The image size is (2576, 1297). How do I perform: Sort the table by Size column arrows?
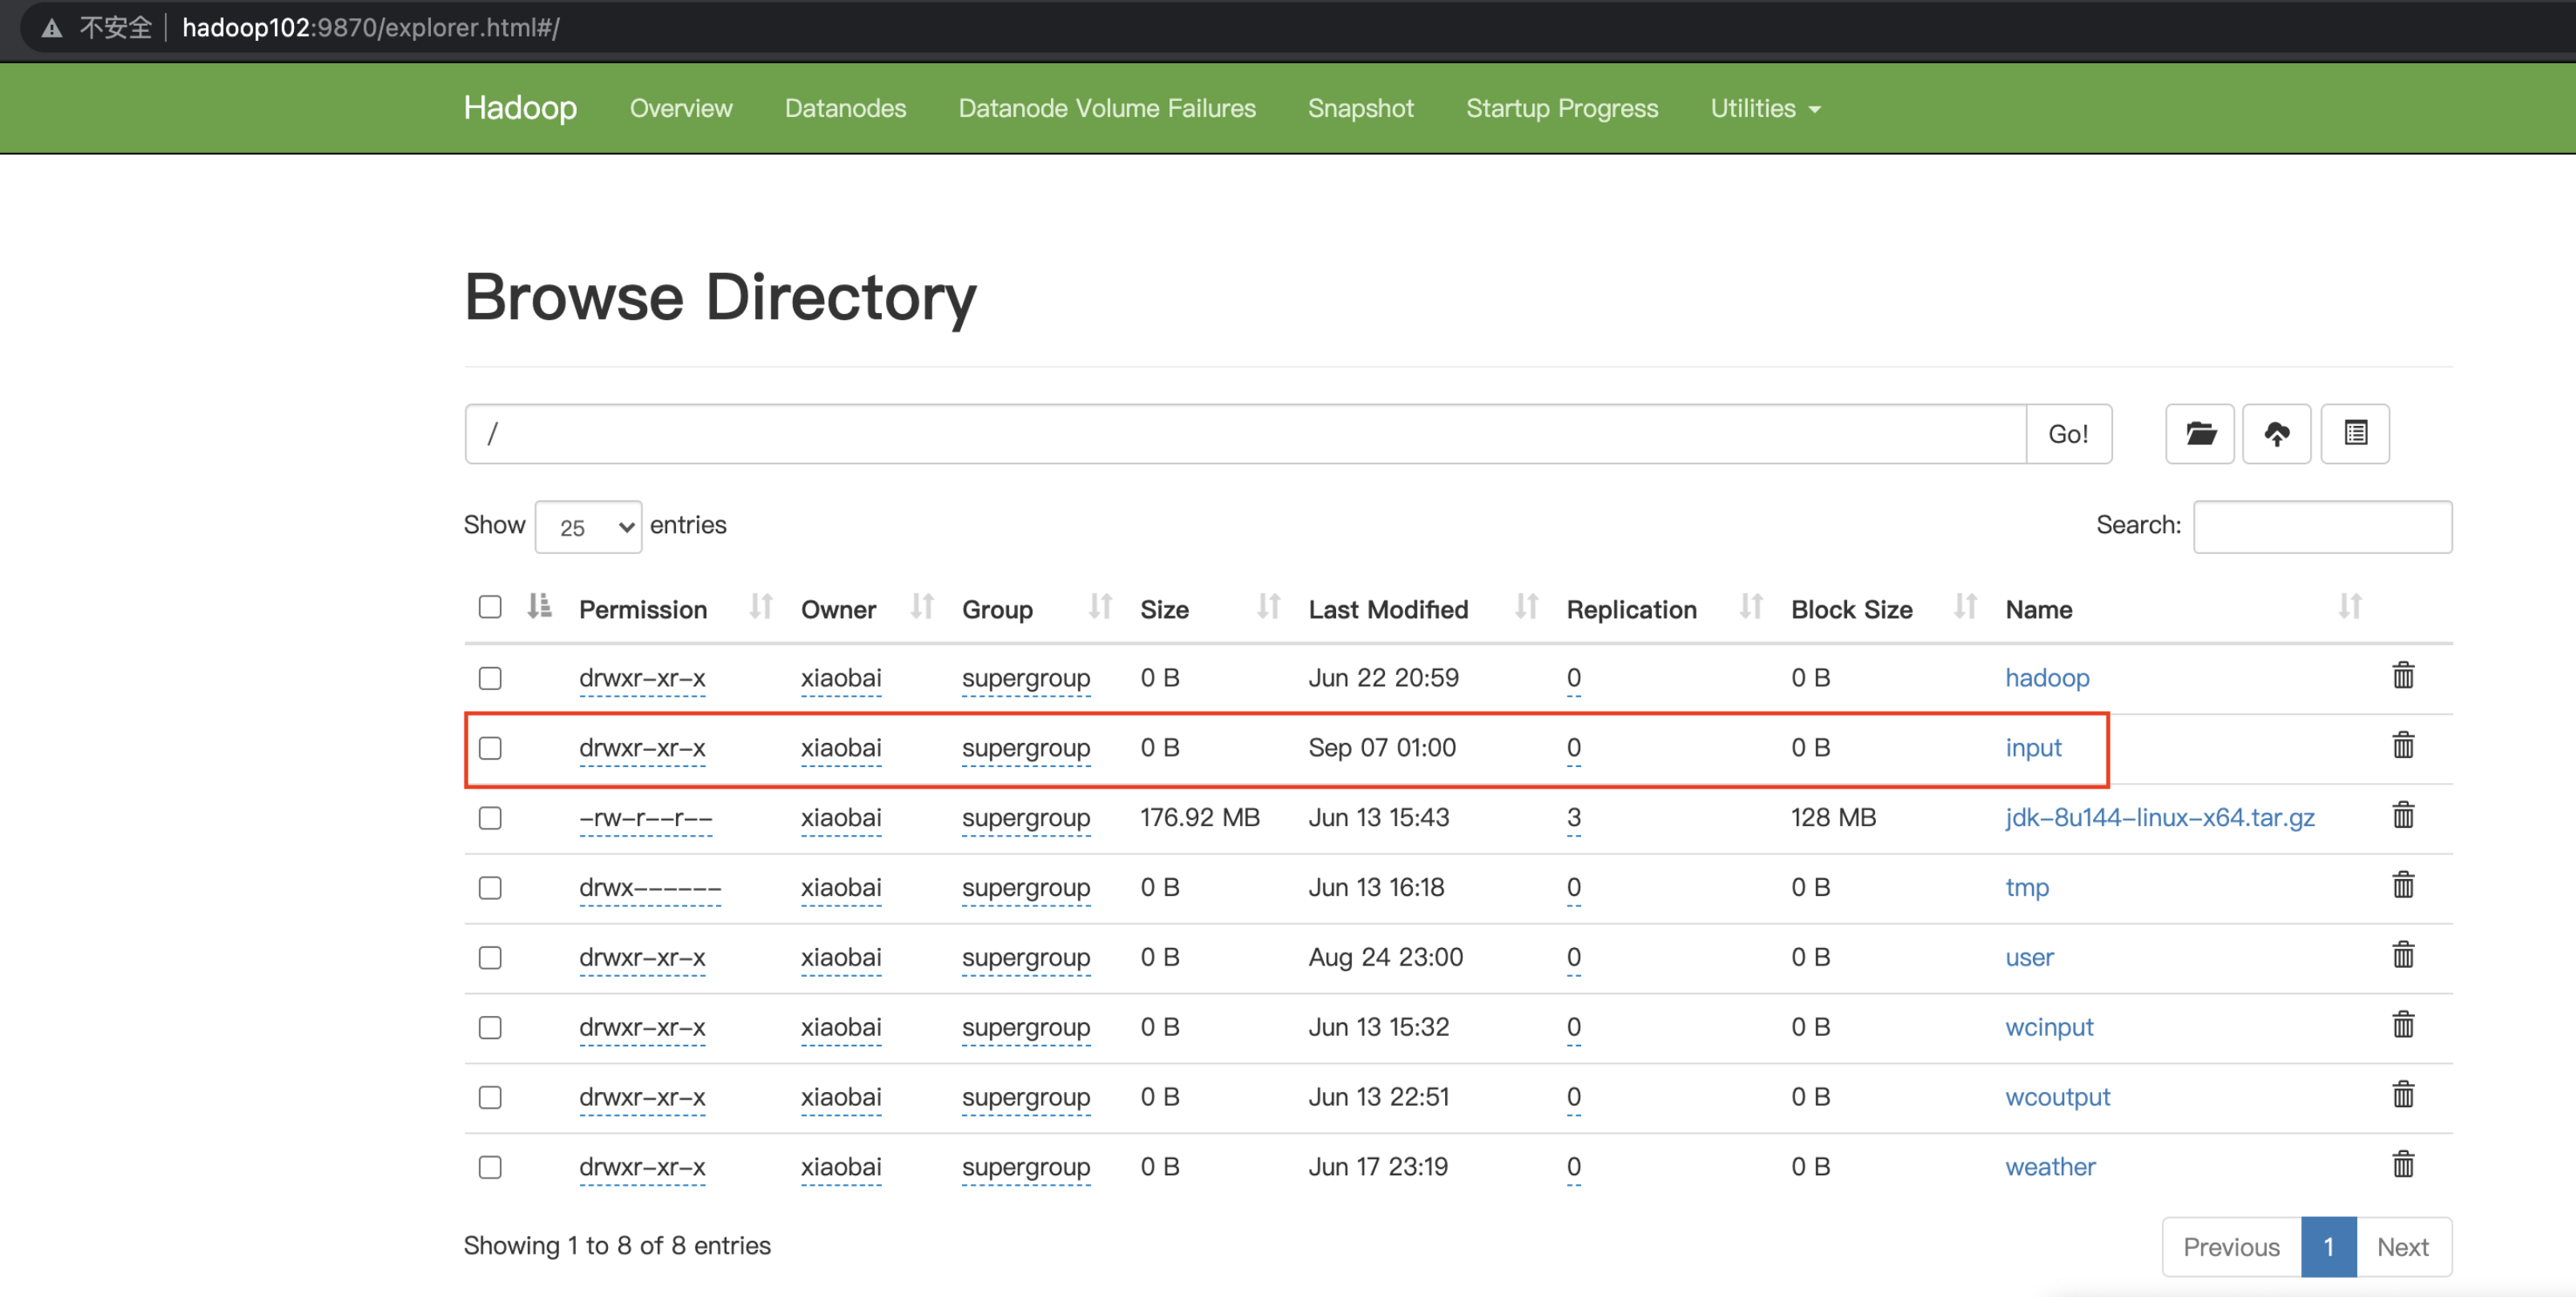click(x=1268, y=607)
